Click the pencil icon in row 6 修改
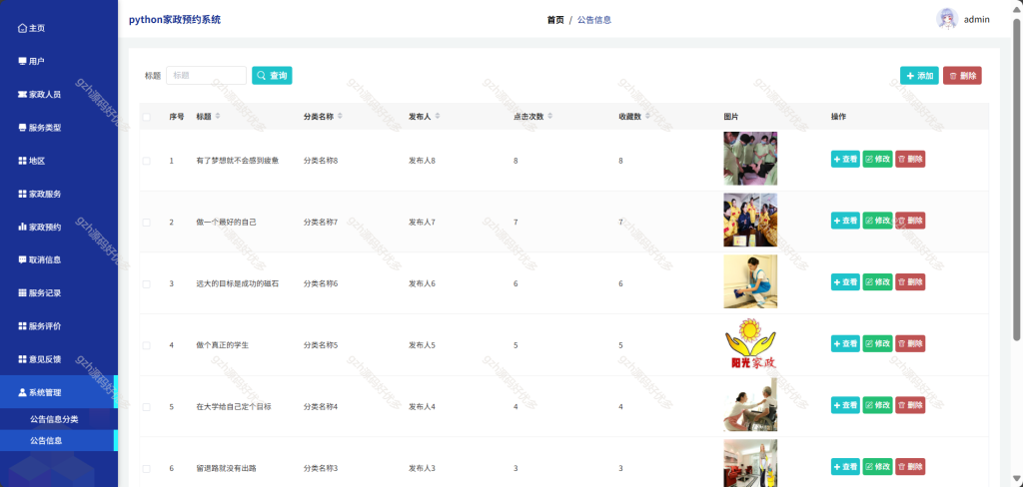The image size is (1023, 487). click(x=869, y=467)
